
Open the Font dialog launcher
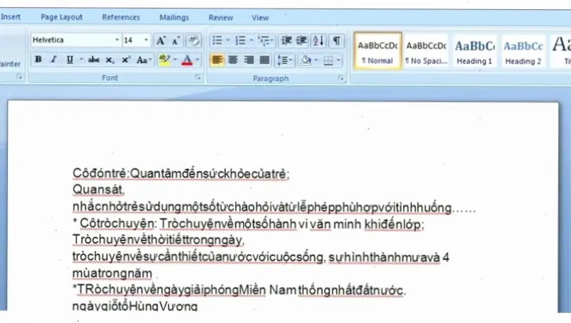pos(198,78)
